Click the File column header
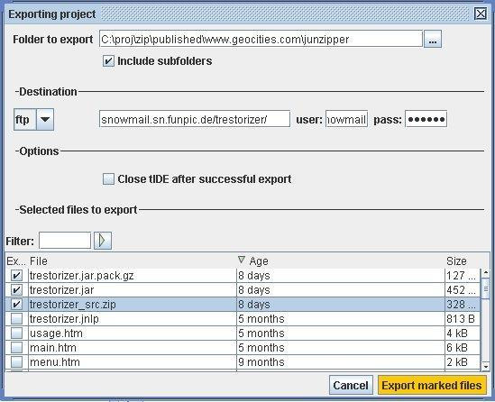 point(133,261)
